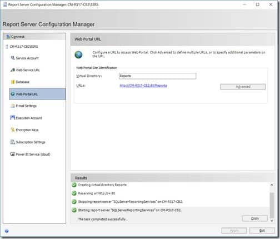Click the 'Virtual Directory:' label
The height and width of the screenshot is (239, 280).
89,76
